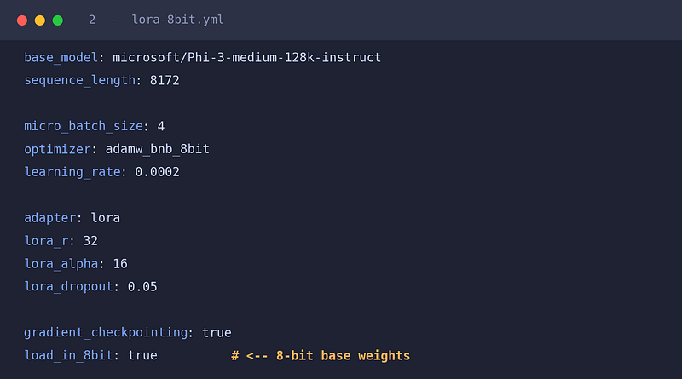Select the lora-8bit.yml title tab
Image resolution: width=682 pixels, height=379 pixels.
tap(177, 20)
